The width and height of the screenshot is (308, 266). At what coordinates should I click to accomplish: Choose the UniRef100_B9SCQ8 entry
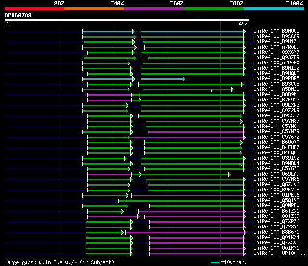click(276, 84)
